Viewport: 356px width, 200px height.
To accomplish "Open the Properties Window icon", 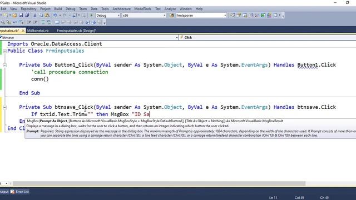I will coord(239,16).
